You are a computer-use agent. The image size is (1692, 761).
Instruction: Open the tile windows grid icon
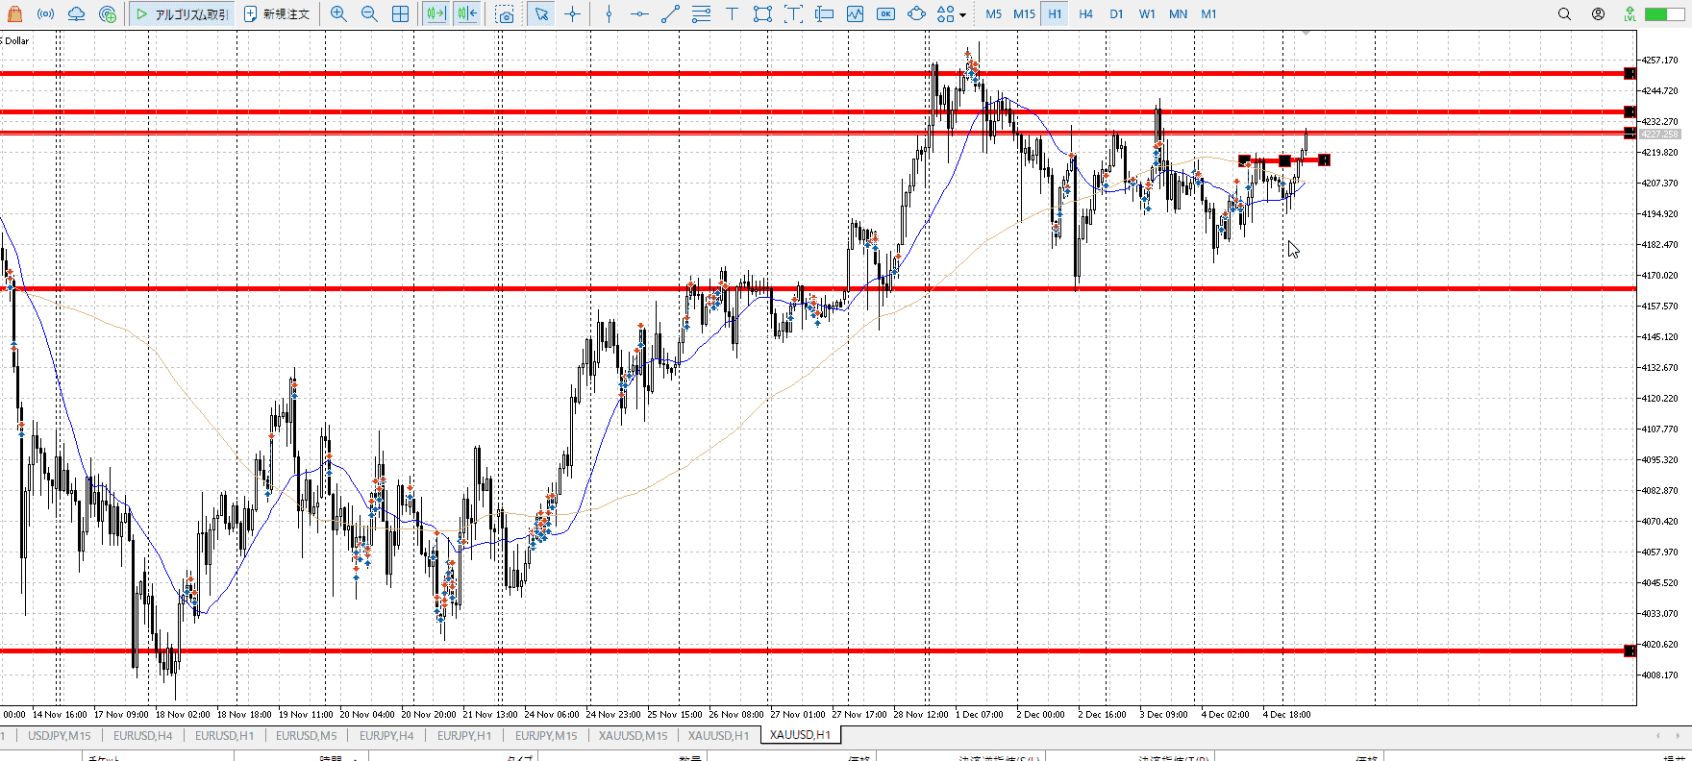[x=400, y=14]
